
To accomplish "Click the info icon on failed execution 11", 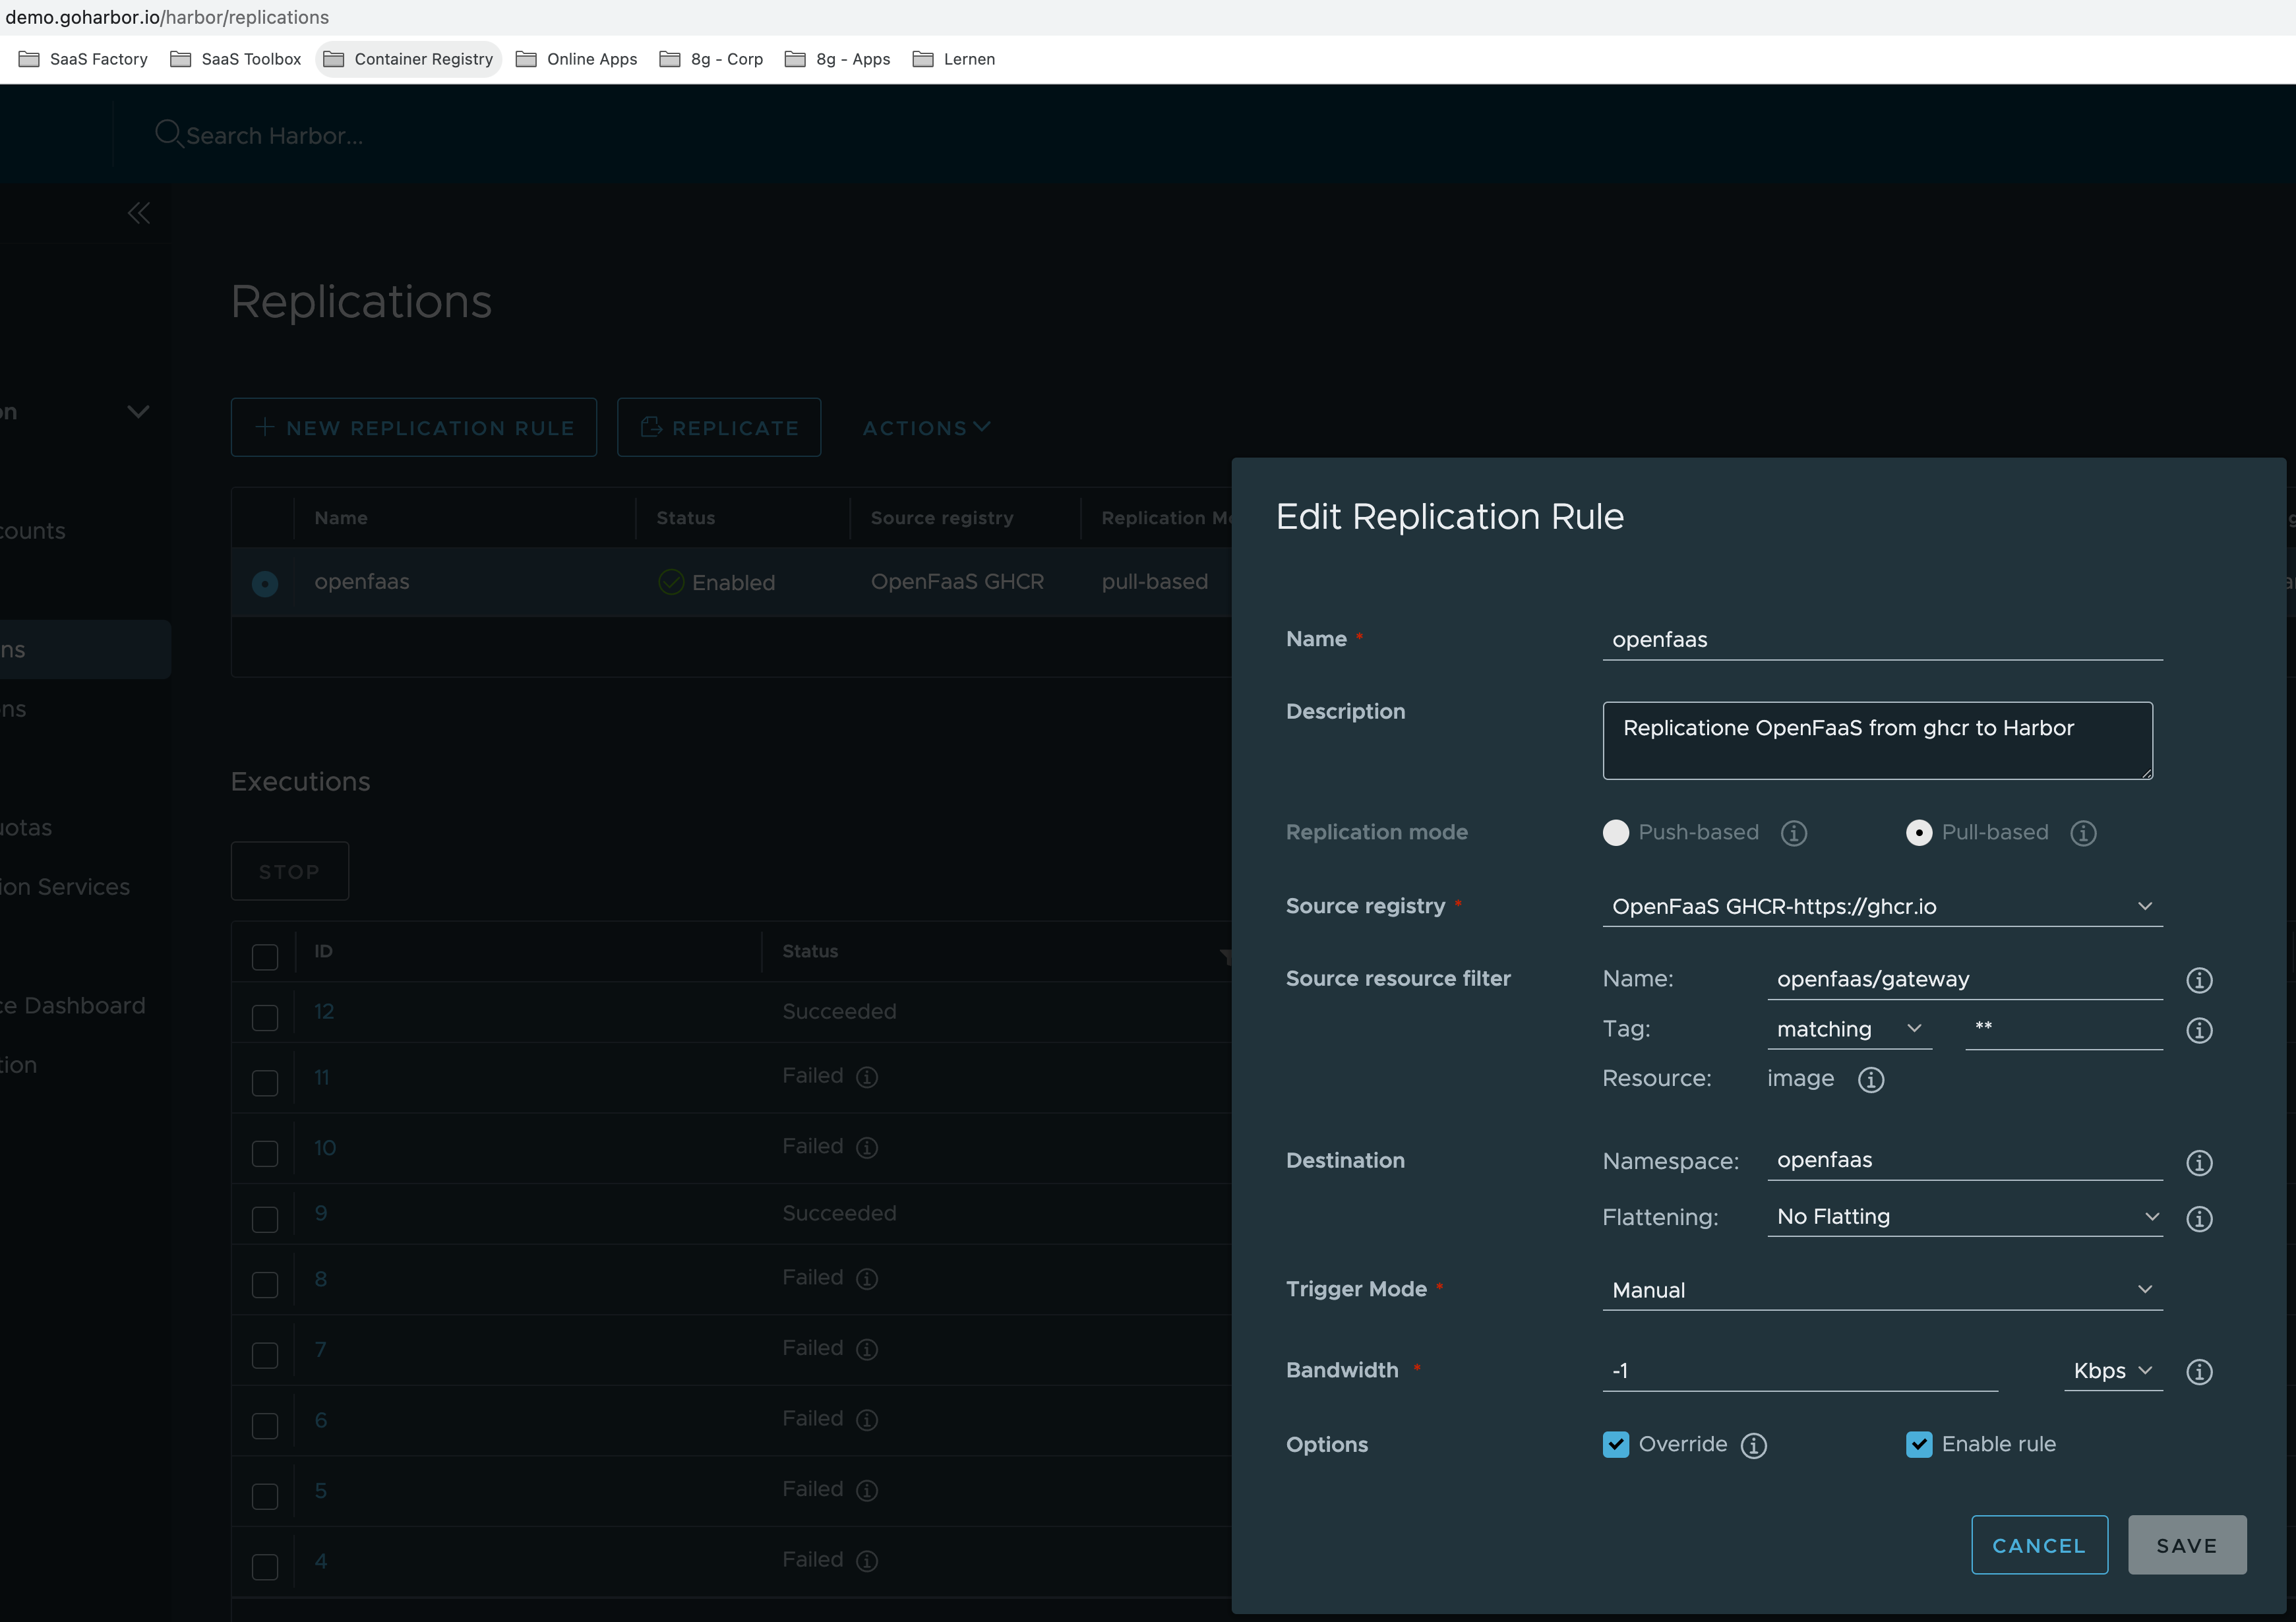I will [x=866, y=1077].
